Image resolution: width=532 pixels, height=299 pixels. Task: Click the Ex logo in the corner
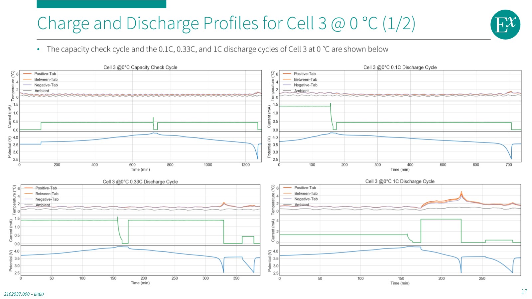tap(505, 25)
